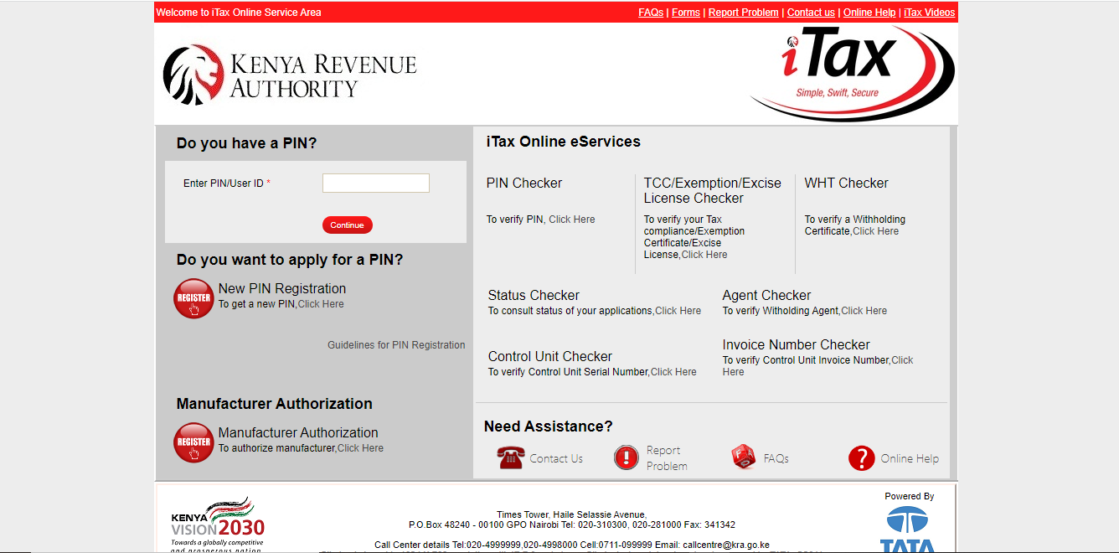This screenshot has height=553, width=1119.
Task: Click Here to verify Withholding Certificate
Action: (x=875, y=231)
